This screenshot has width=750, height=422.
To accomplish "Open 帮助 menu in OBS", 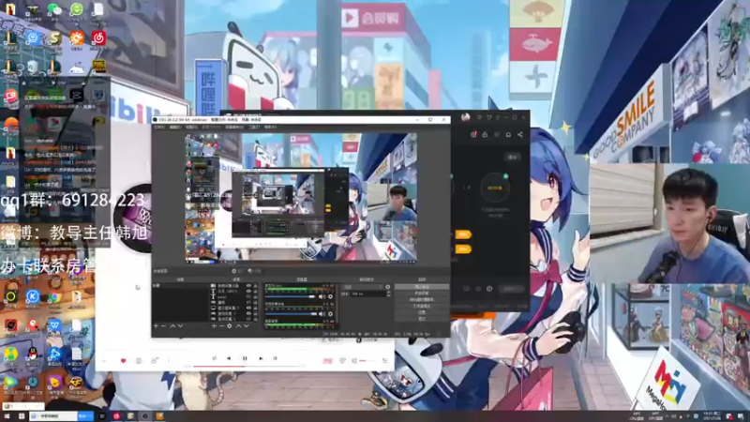I will [x=270, y=128].
